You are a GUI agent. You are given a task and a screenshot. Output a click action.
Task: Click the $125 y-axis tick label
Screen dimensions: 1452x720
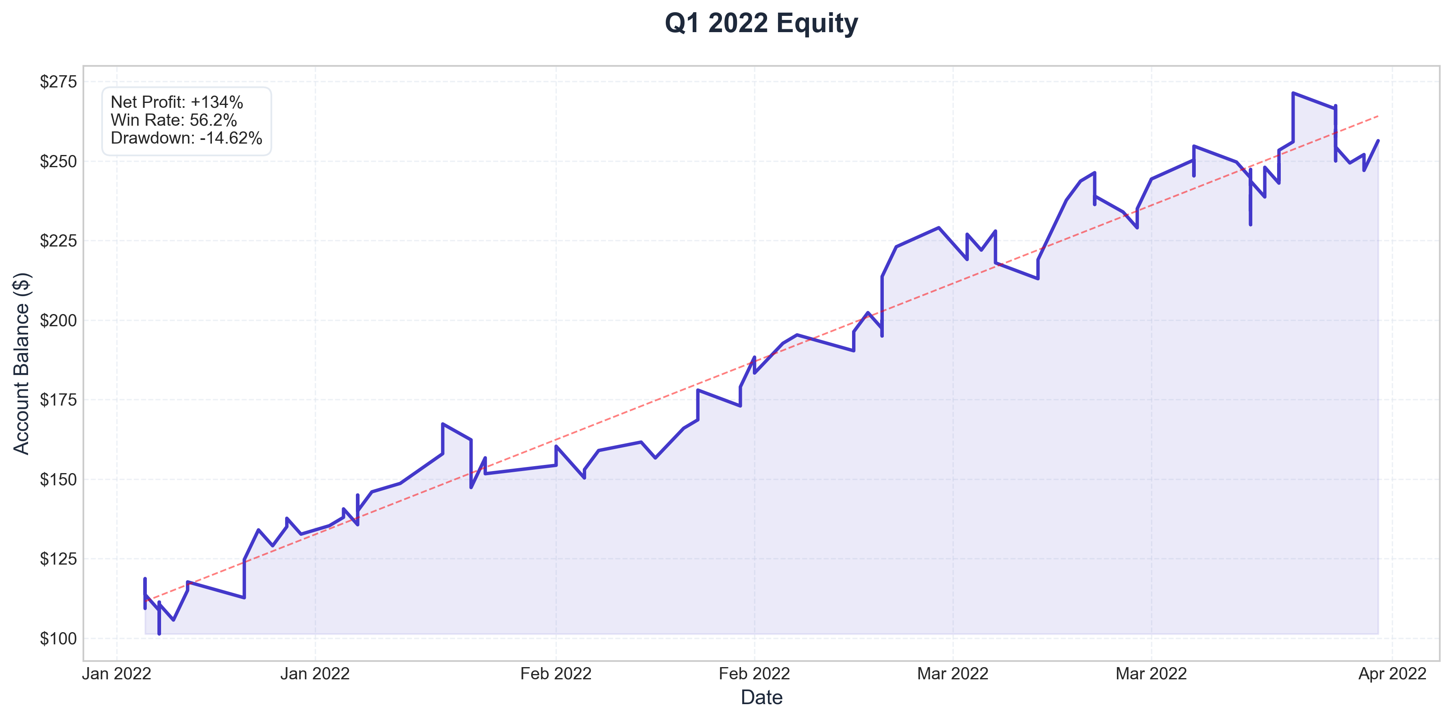[x=58, y=559]
